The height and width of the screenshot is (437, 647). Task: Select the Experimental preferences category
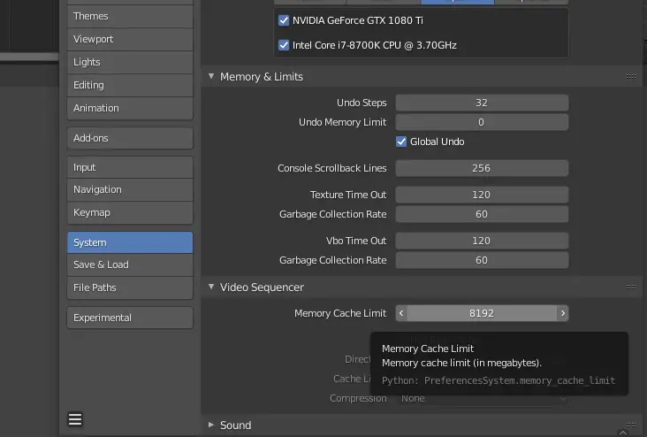(x=130, y=318)
